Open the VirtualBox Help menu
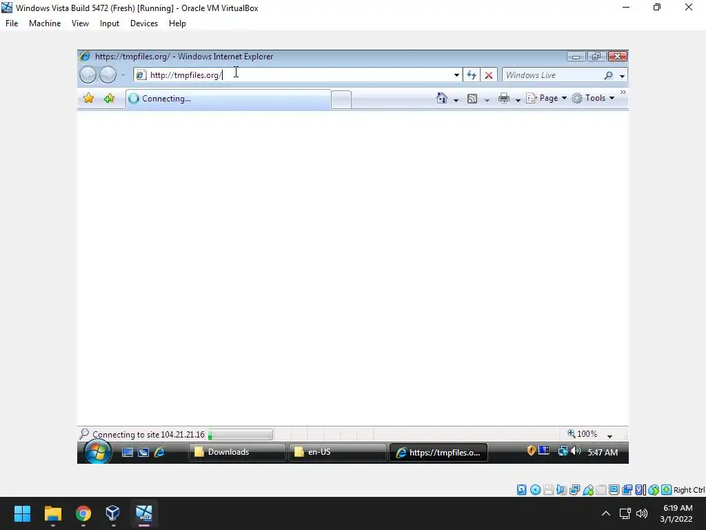The image size is (706, 530). point(177,23)
